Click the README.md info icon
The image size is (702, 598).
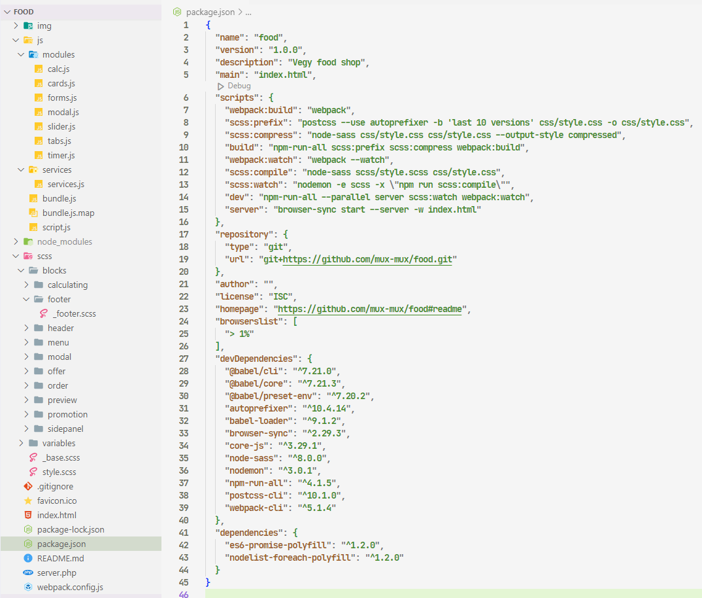point(28,558)
